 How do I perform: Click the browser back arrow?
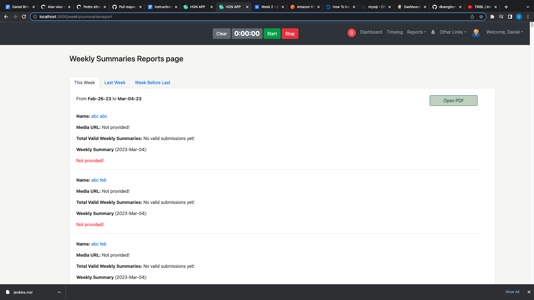(6, 17)
